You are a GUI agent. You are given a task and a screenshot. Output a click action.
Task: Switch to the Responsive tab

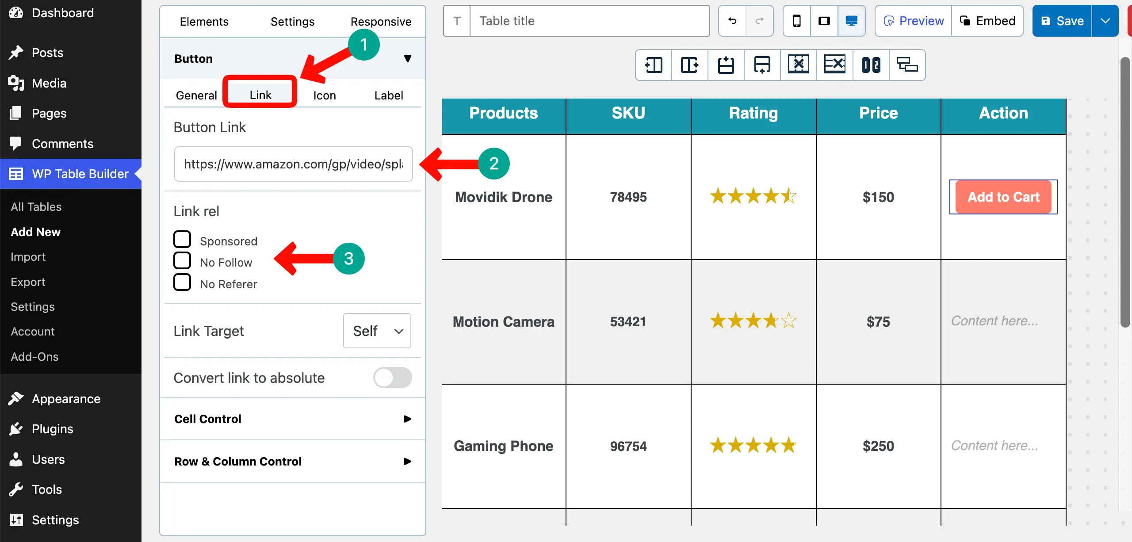pyautogui.click(x=381, y=21)
